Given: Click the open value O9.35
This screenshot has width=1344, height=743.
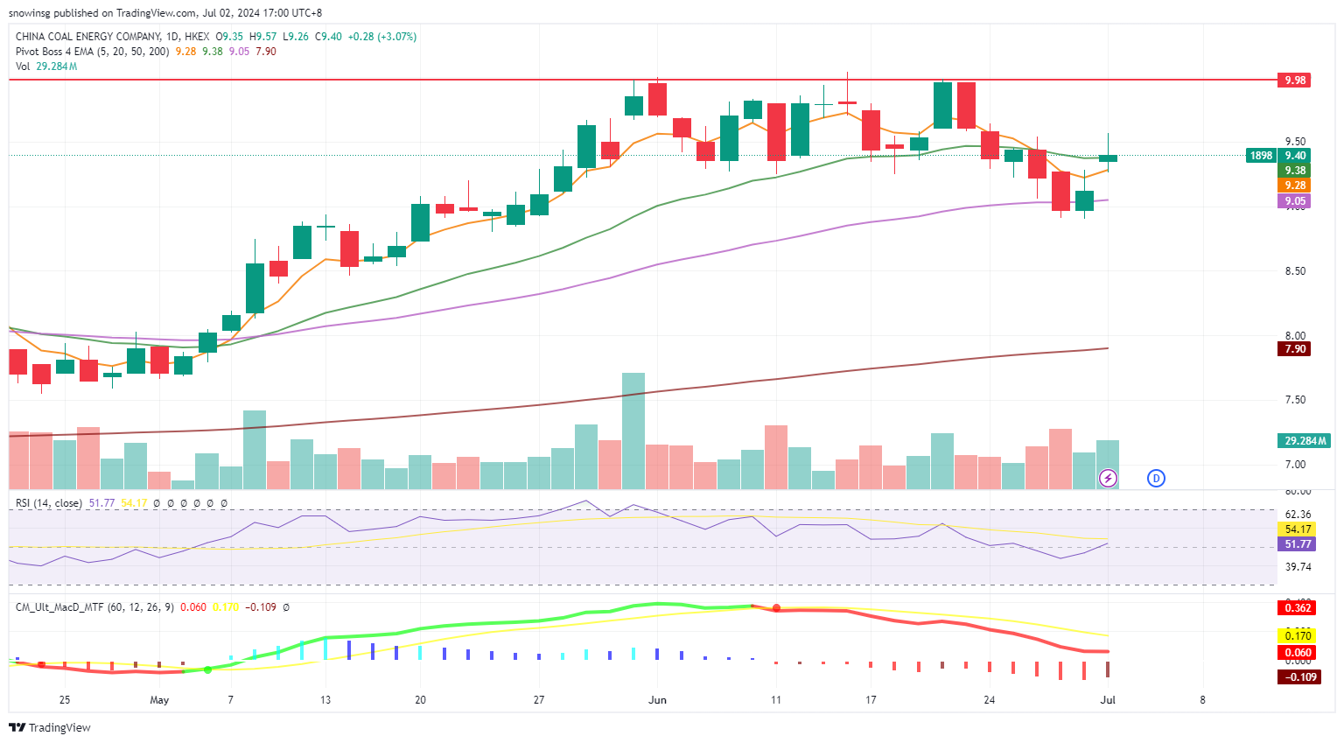Looking at the screenshot, I should pos(229,37).
